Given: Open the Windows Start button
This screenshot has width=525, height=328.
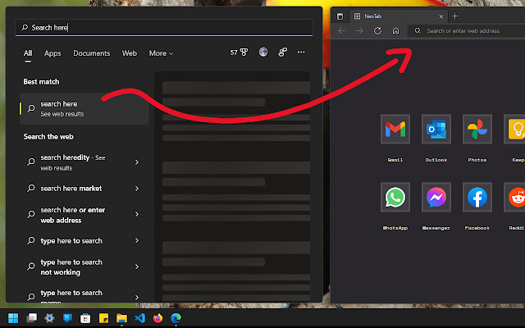Looking at the screenshot, I should [x=13, y=318].
